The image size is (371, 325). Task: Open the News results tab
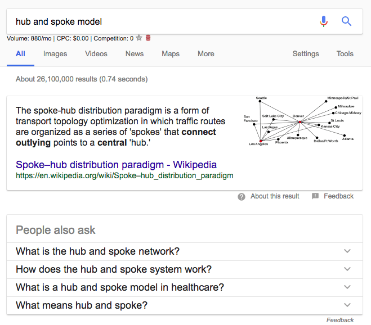[x=135, y=54]
